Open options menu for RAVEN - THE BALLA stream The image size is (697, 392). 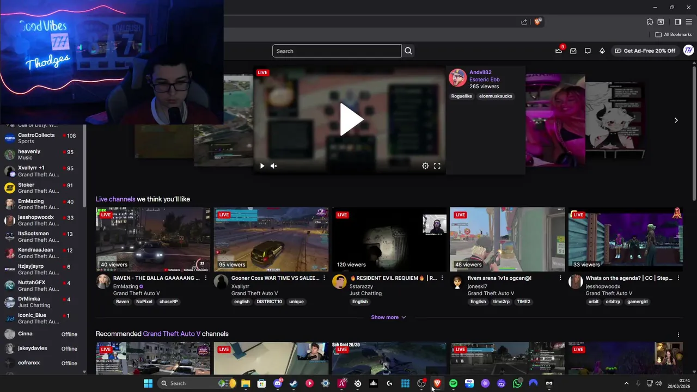coord(206,278)
